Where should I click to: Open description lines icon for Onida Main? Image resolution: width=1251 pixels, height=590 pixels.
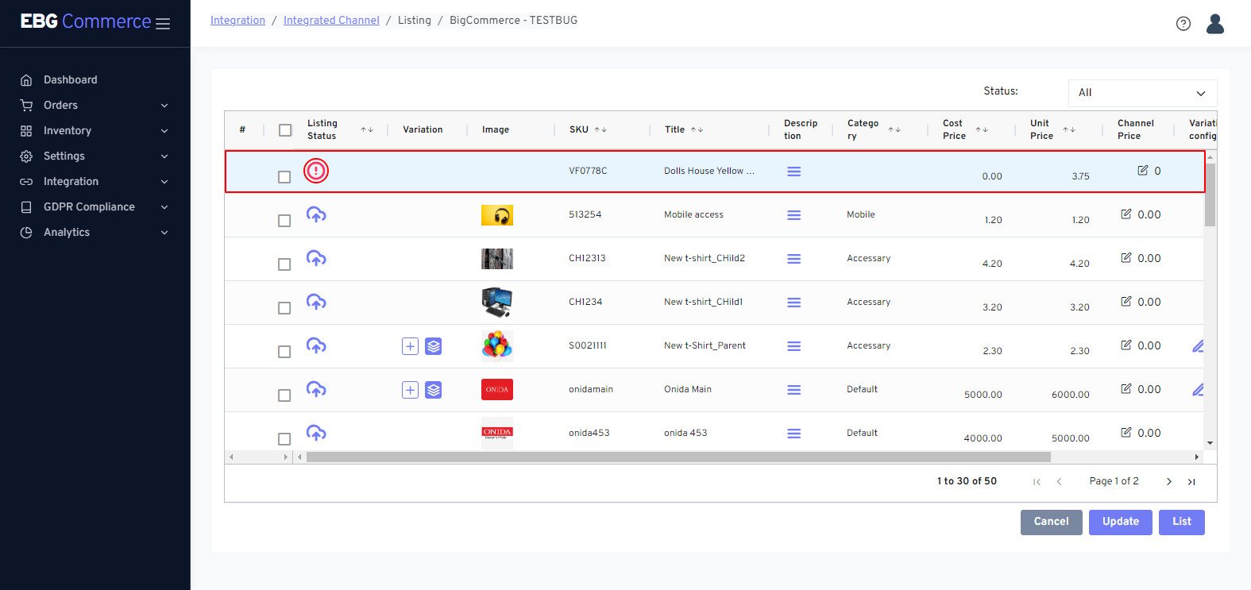(793, 390)
